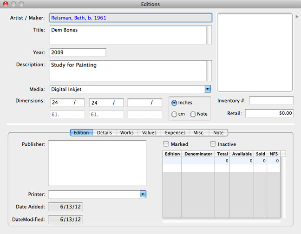The width and height of the screenshot is (301, 234).
Task: Click the Artist / Maker field
Action: click(x=130, y=18)
